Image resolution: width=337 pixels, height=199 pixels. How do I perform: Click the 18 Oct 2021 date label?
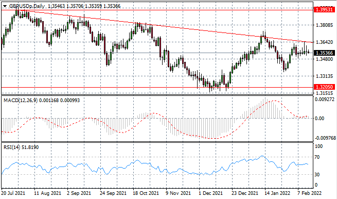point(146,193)
